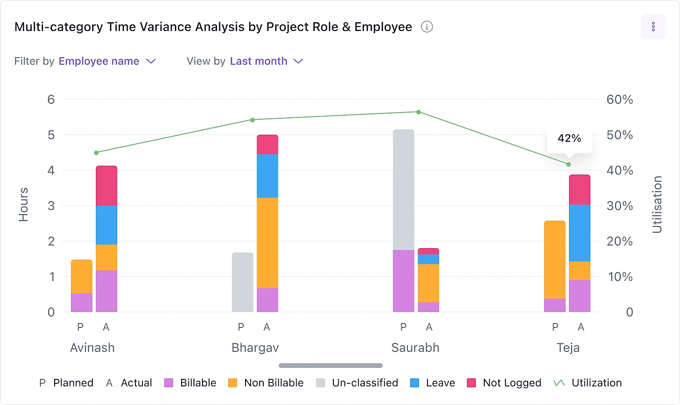Click the chart title text

(x=213, y=27)
